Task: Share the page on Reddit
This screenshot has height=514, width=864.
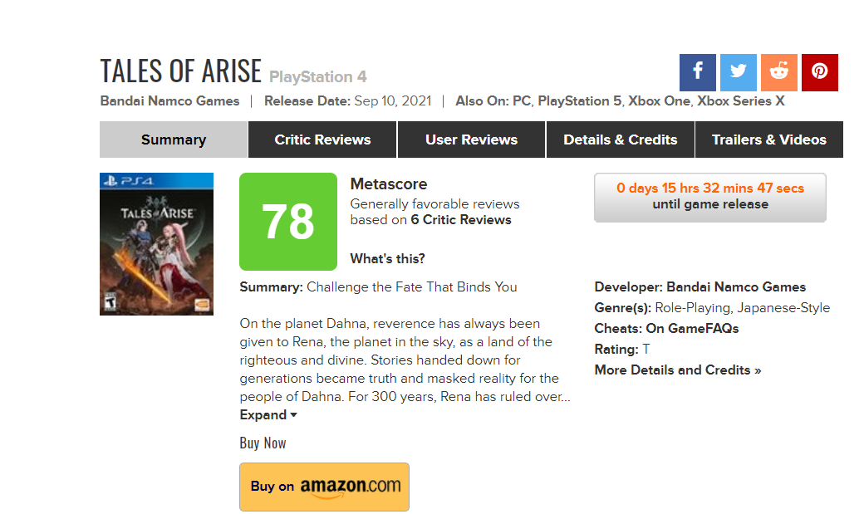Action: 779,72
